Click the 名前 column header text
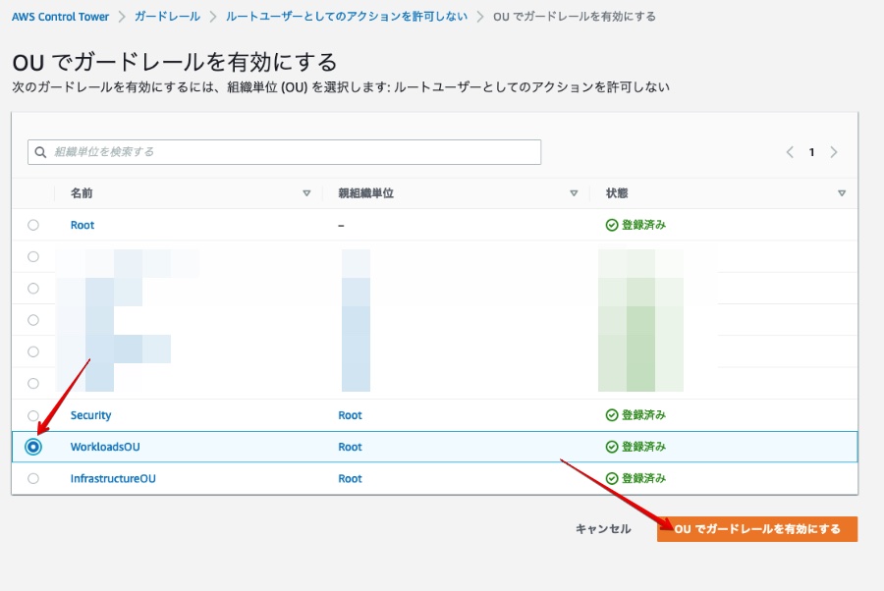The width and height of the screenshot is (884, 591). [82, 193]
